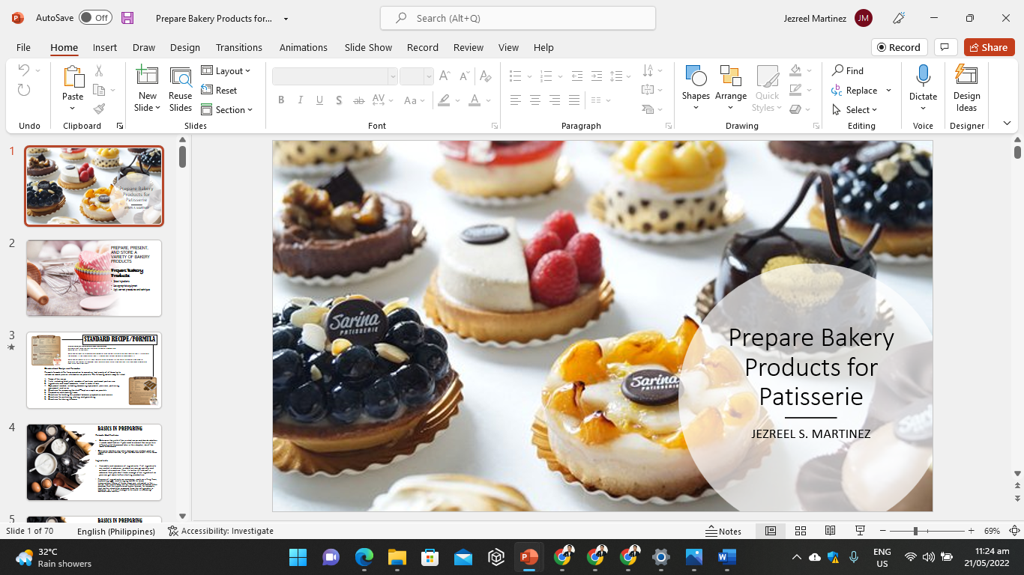Select slide 2 thumbnail
This screenshot has height=575, width=1024.
coord(94,278)
